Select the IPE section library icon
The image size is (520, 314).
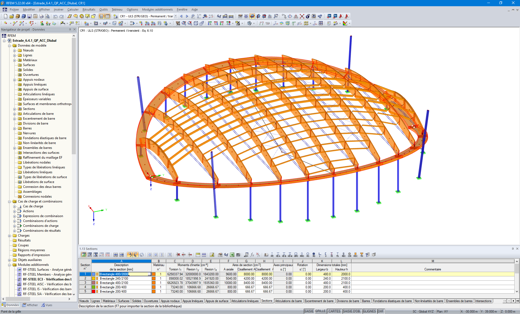(x=272, y=255)
